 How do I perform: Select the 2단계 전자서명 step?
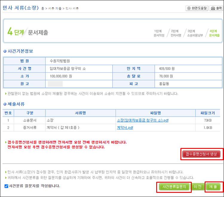[x=176, y=33]
